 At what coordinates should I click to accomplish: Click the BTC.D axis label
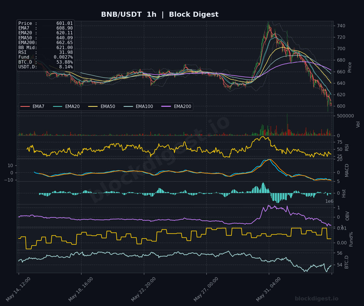click(x=347, y=262)
